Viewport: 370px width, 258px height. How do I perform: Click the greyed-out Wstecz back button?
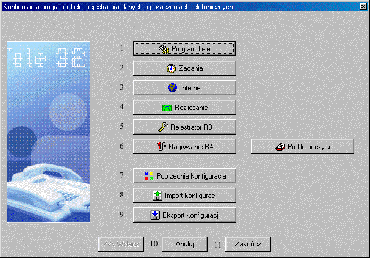pos(121,244)
